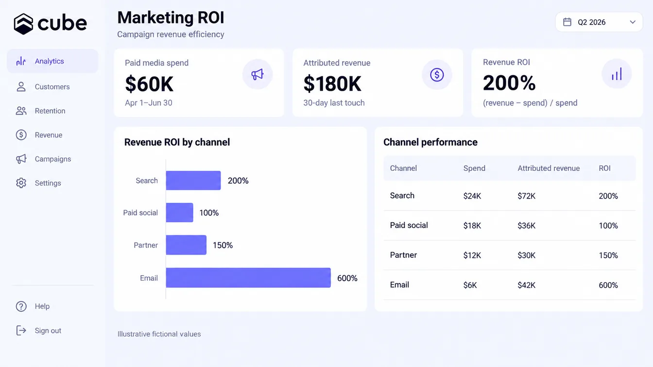Click the Revenue dollar icon in sidebar
Screen dimensions: 653x367
click(21, 135)
